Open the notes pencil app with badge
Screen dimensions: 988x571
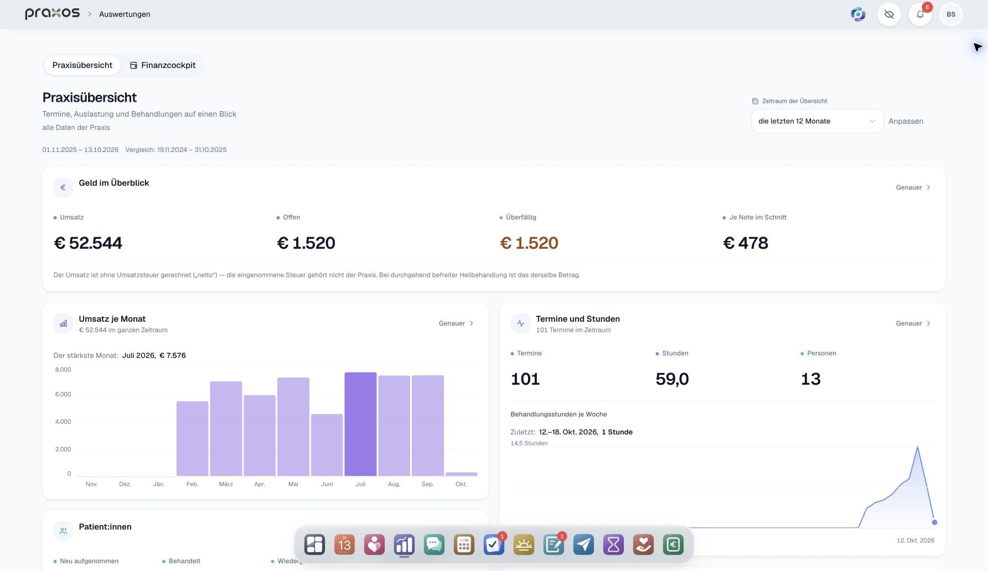pos(554,545)
